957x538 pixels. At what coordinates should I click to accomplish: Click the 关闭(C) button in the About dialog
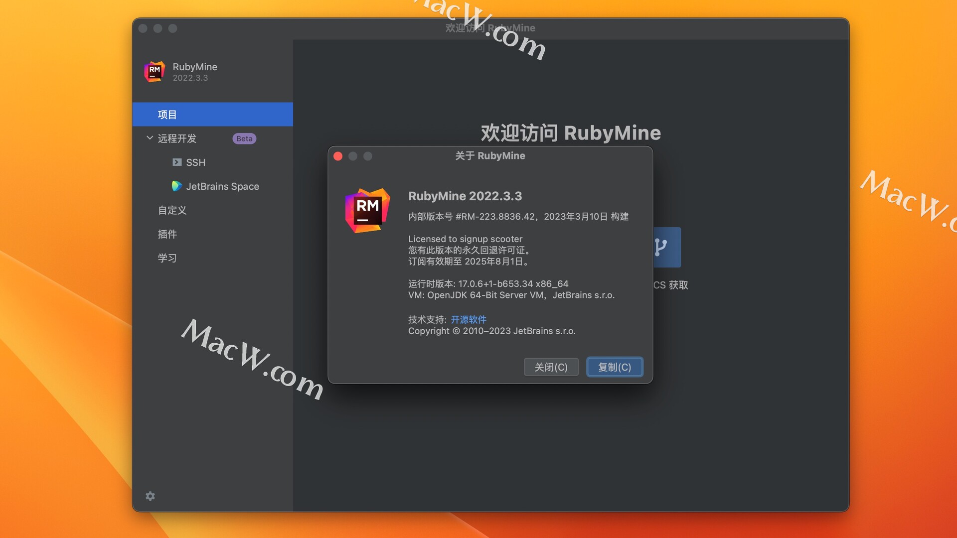pyautogui.click(x=551, y=367)
